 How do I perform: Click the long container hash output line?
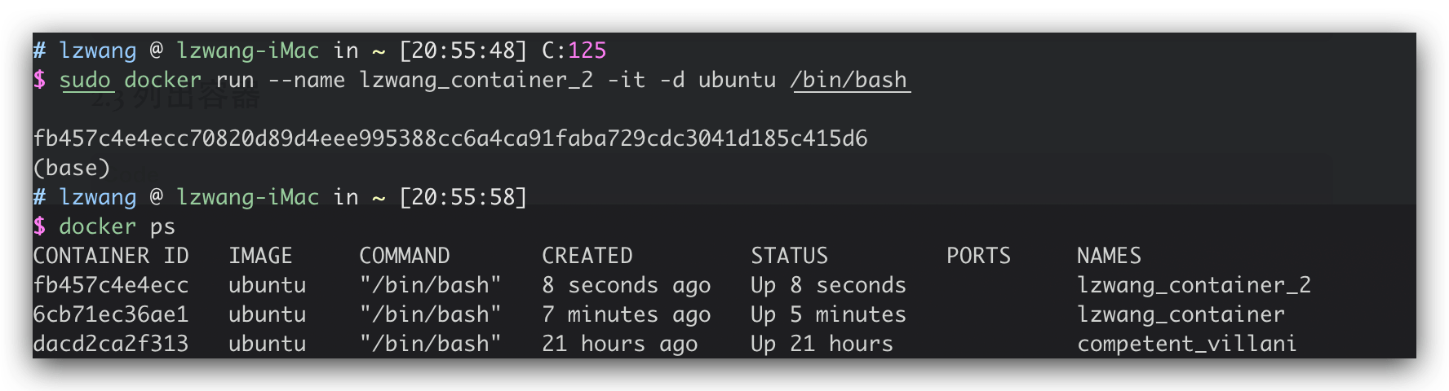coord(450,138)
